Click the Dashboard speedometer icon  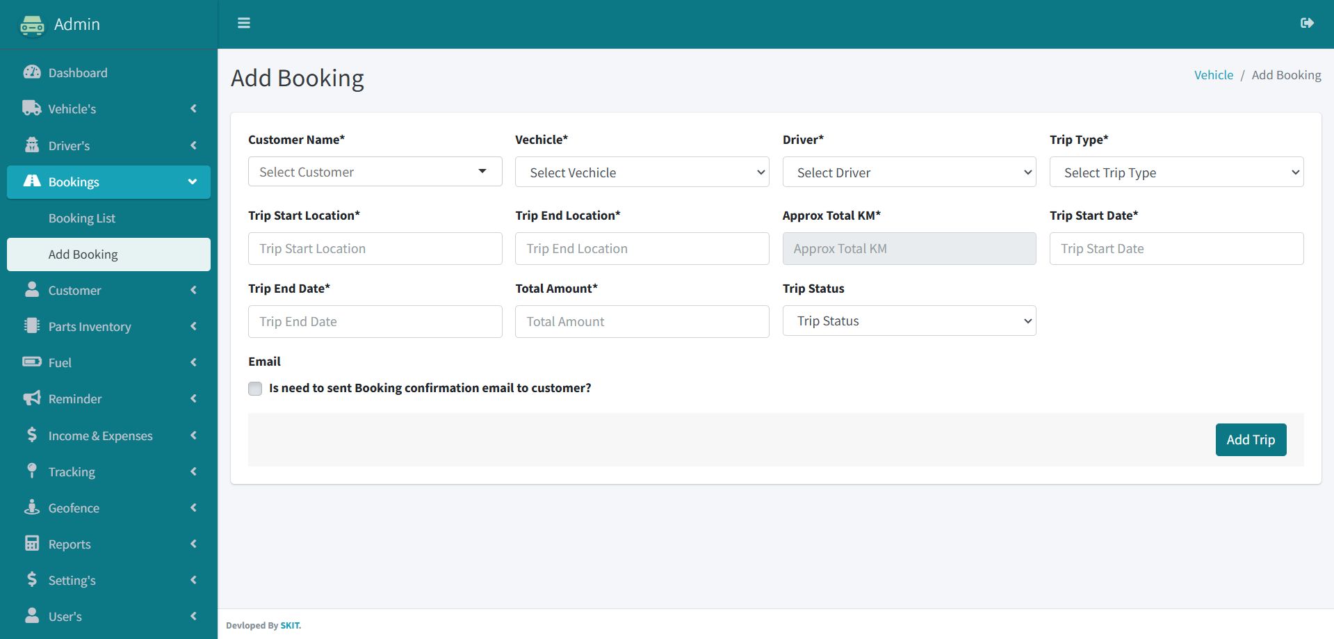coord(32,72)
